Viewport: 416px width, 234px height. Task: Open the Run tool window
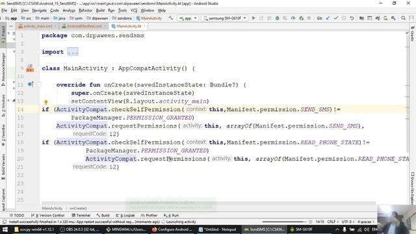point(172,215)
